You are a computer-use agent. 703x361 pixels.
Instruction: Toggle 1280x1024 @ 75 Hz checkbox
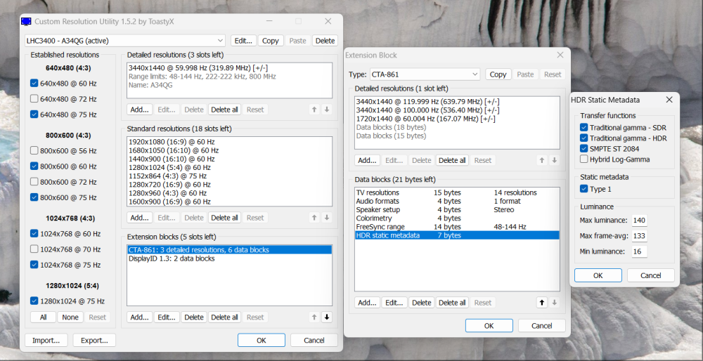(x=34, y=301)
